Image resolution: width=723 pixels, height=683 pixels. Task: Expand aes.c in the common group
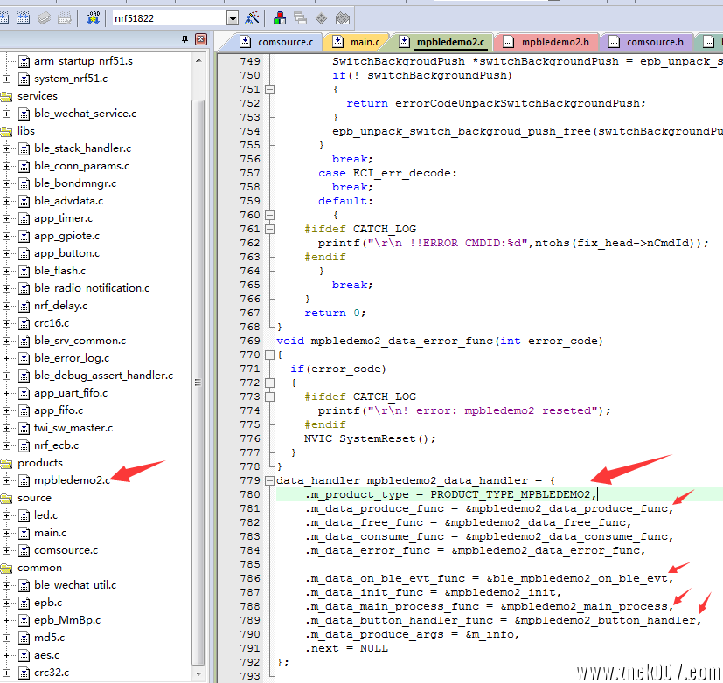[6, 656]
